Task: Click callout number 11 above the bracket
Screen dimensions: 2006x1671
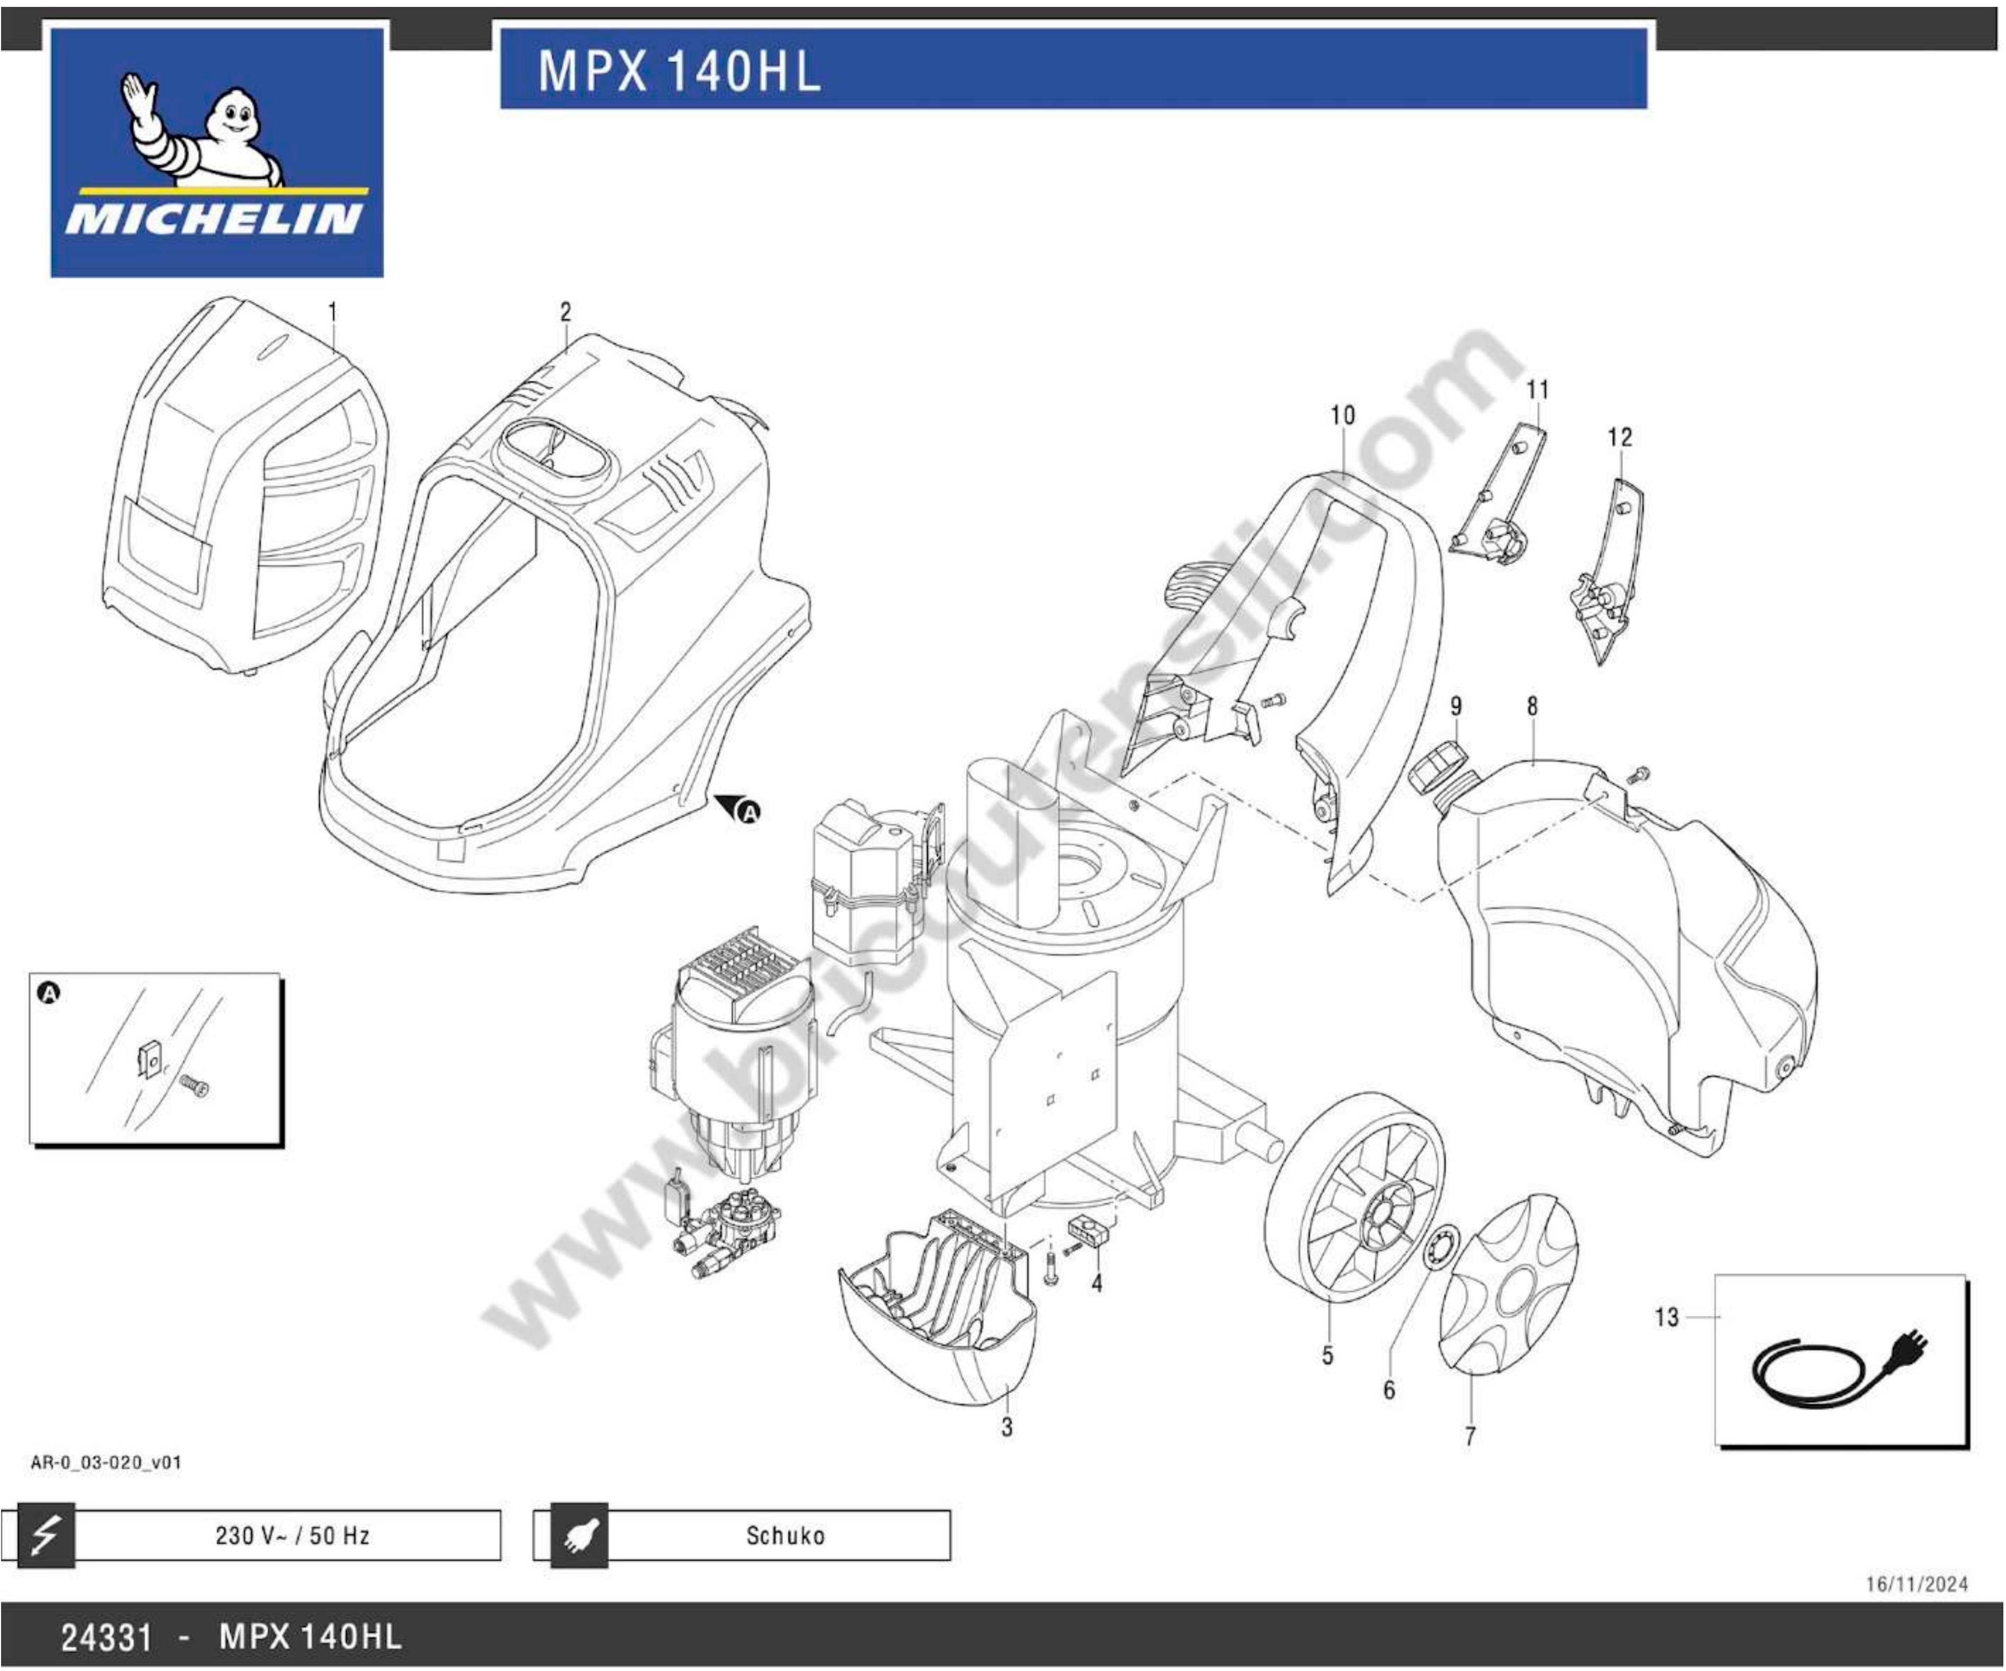Action: tap(1537, 390)
